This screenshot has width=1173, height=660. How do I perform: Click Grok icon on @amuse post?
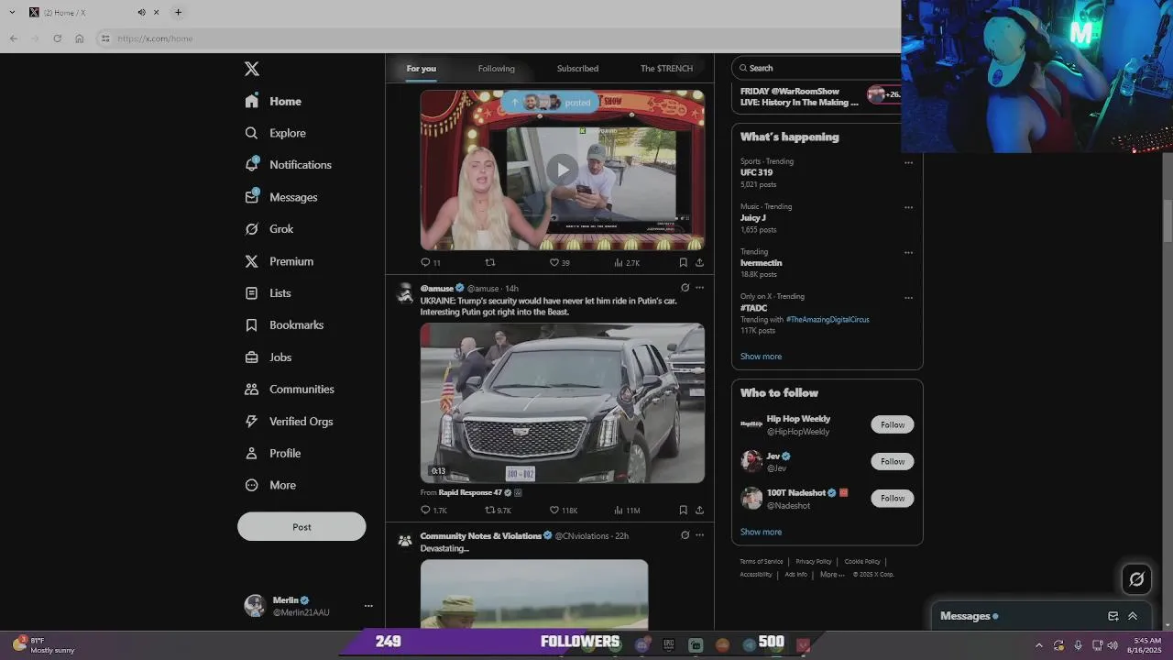tap(685, 288)
